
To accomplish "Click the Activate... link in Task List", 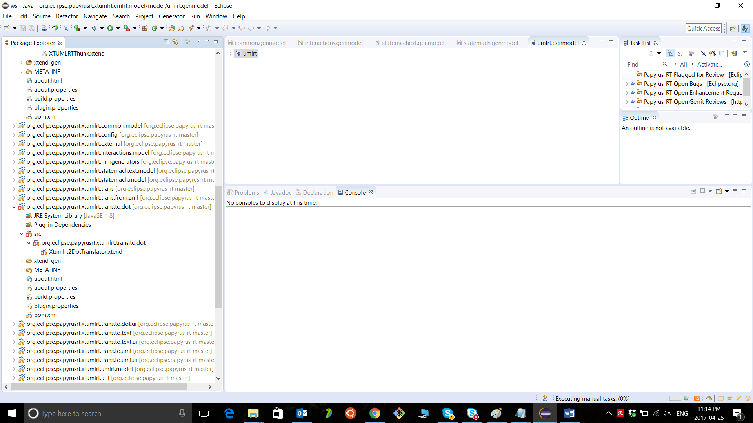I will (x=709, y=65).
